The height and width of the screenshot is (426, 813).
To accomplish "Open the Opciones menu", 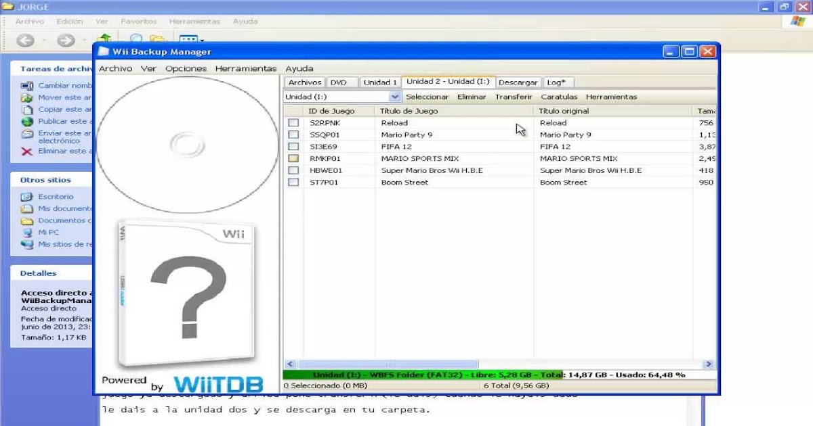I will click(186, 68).
